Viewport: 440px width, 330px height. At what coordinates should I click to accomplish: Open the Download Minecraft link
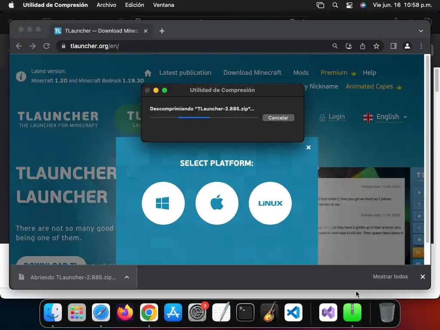pyautogui.click(x=252, y=73)
